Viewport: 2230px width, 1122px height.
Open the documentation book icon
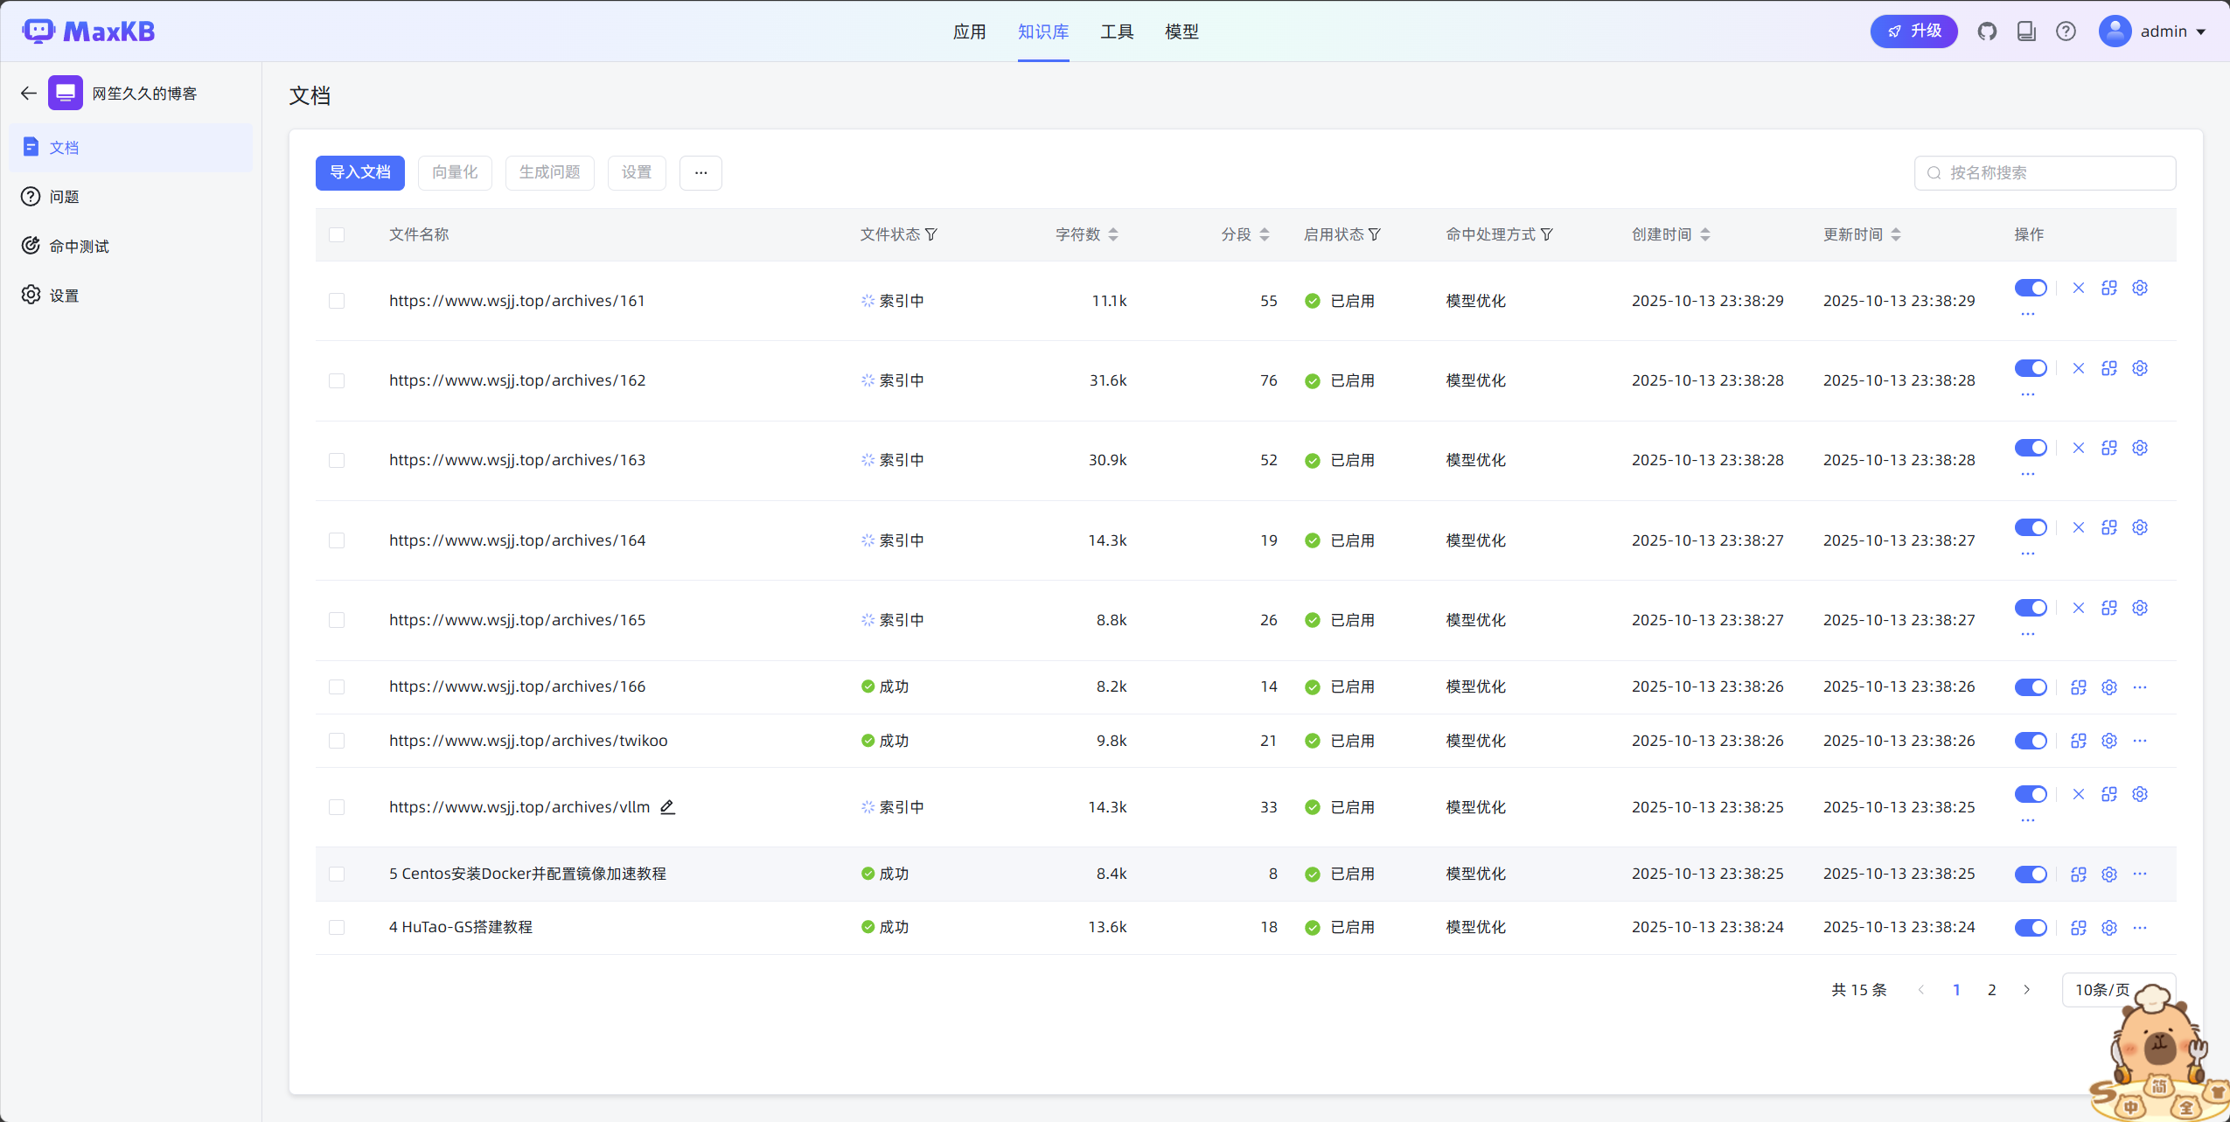pyautogui.click(x=2026, y=31)
